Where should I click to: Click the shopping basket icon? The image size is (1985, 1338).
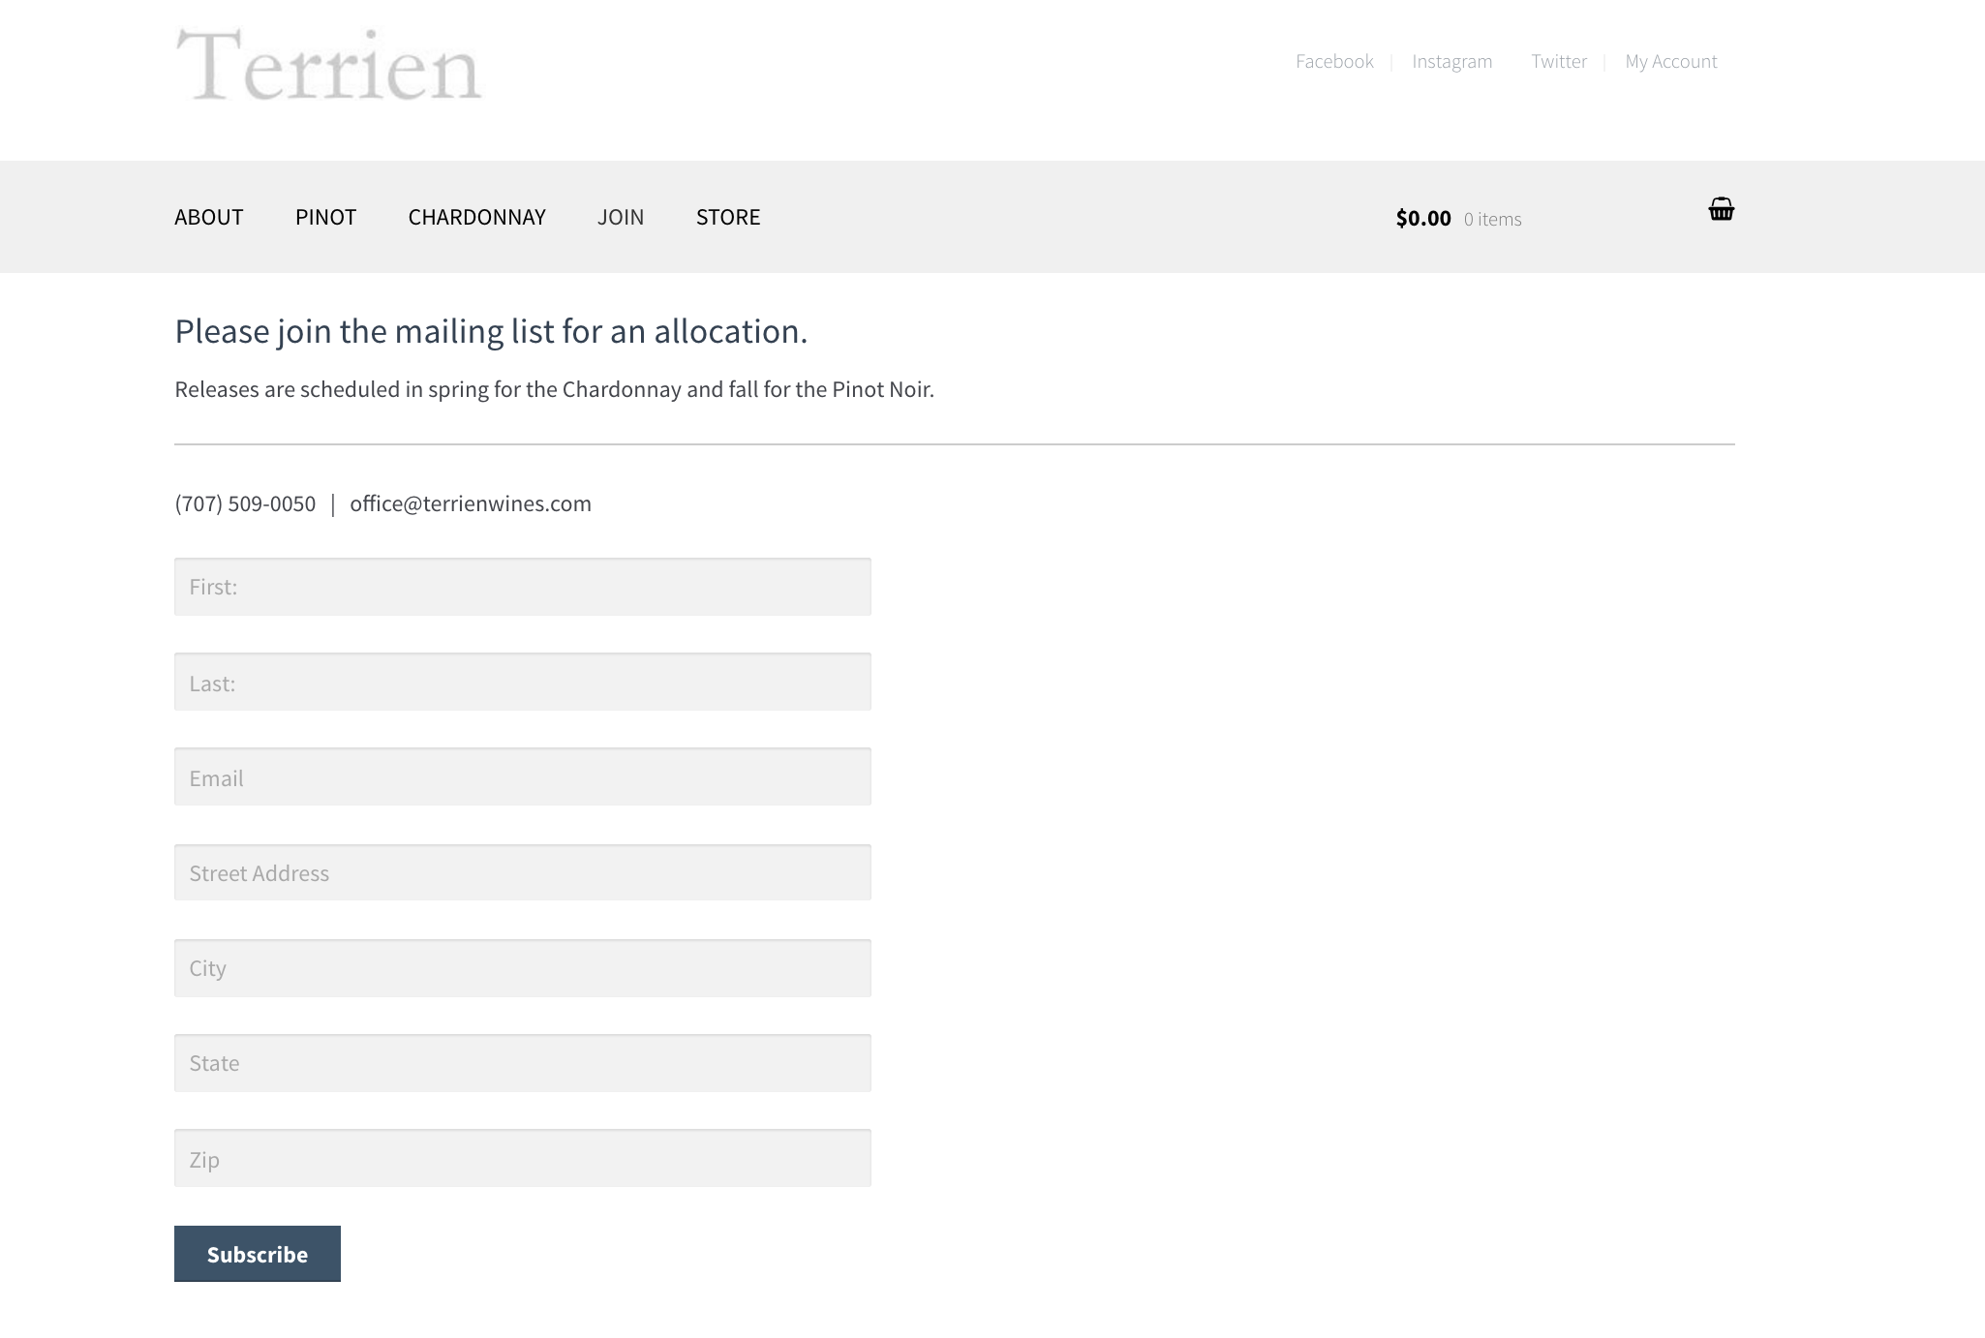tap(1721, 209)
